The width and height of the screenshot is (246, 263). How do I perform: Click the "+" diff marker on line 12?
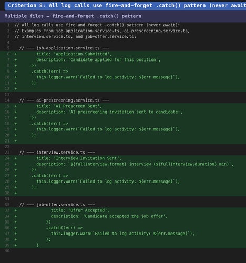[16, 88]
